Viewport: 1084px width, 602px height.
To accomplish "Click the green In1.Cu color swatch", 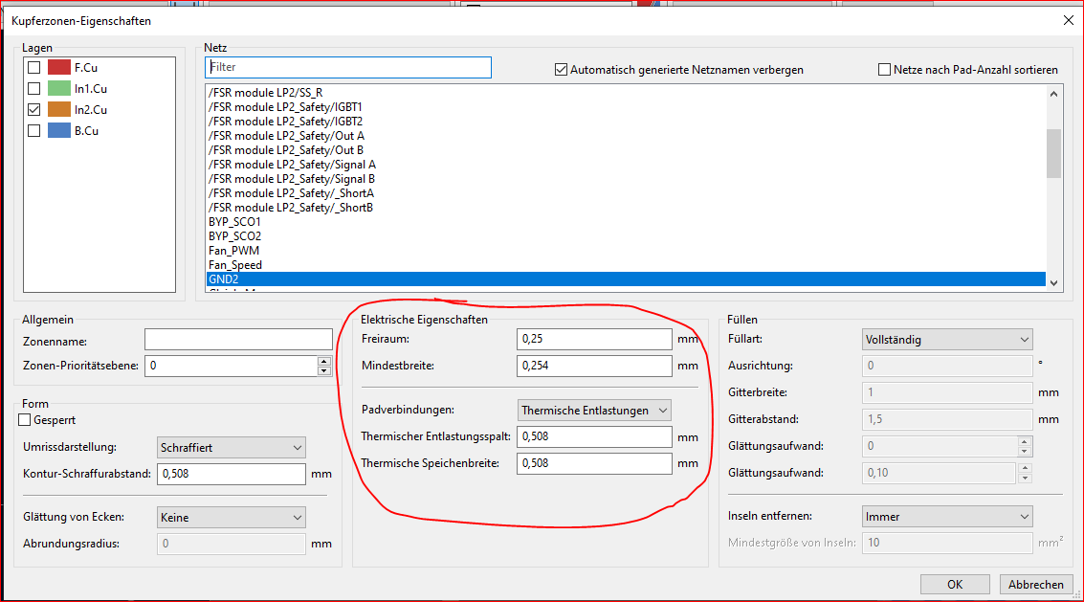I will 59,89.
